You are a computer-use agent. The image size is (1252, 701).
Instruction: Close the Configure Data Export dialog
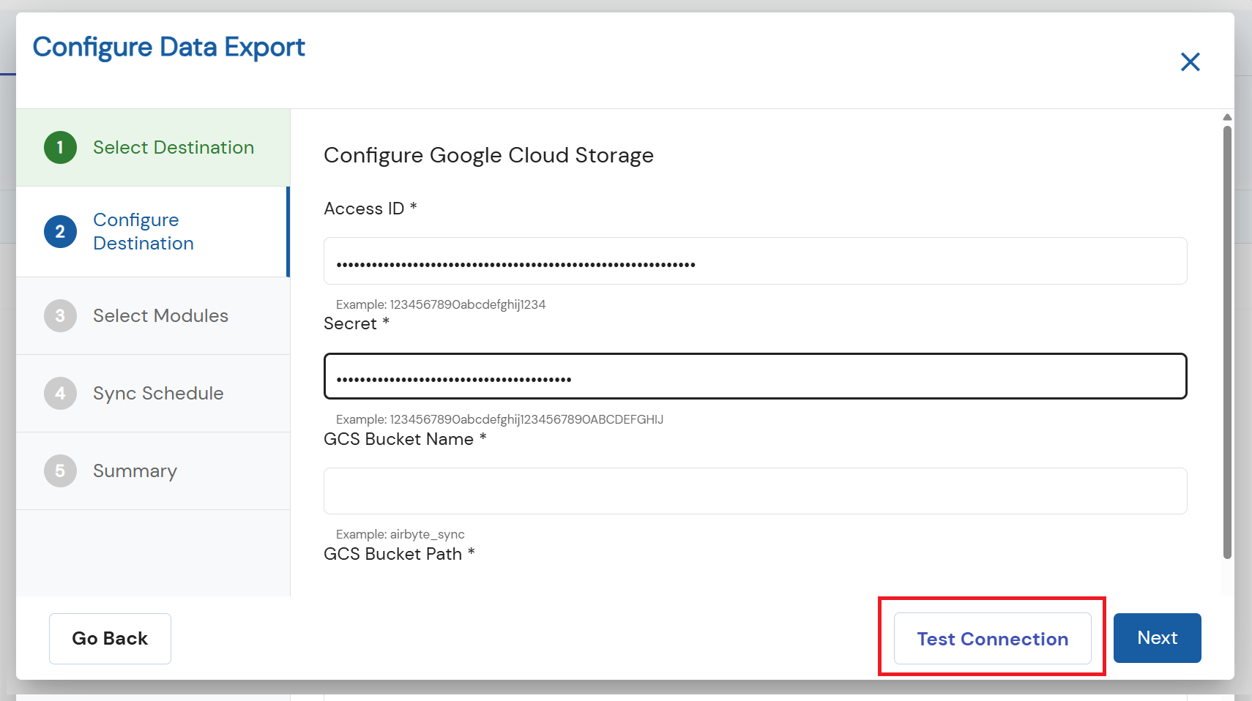1190,62
